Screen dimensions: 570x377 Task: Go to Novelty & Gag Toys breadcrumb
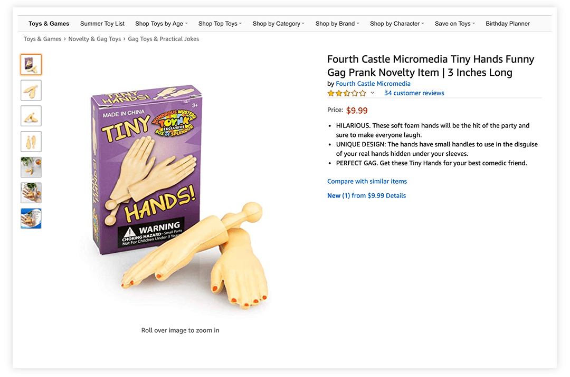[94, 39]
